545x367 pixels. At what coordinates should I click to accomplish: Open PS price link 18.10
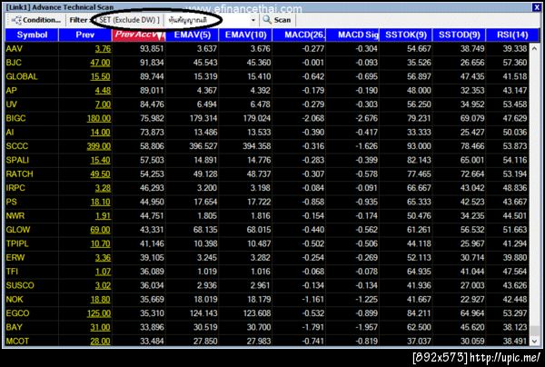[100, 202]
